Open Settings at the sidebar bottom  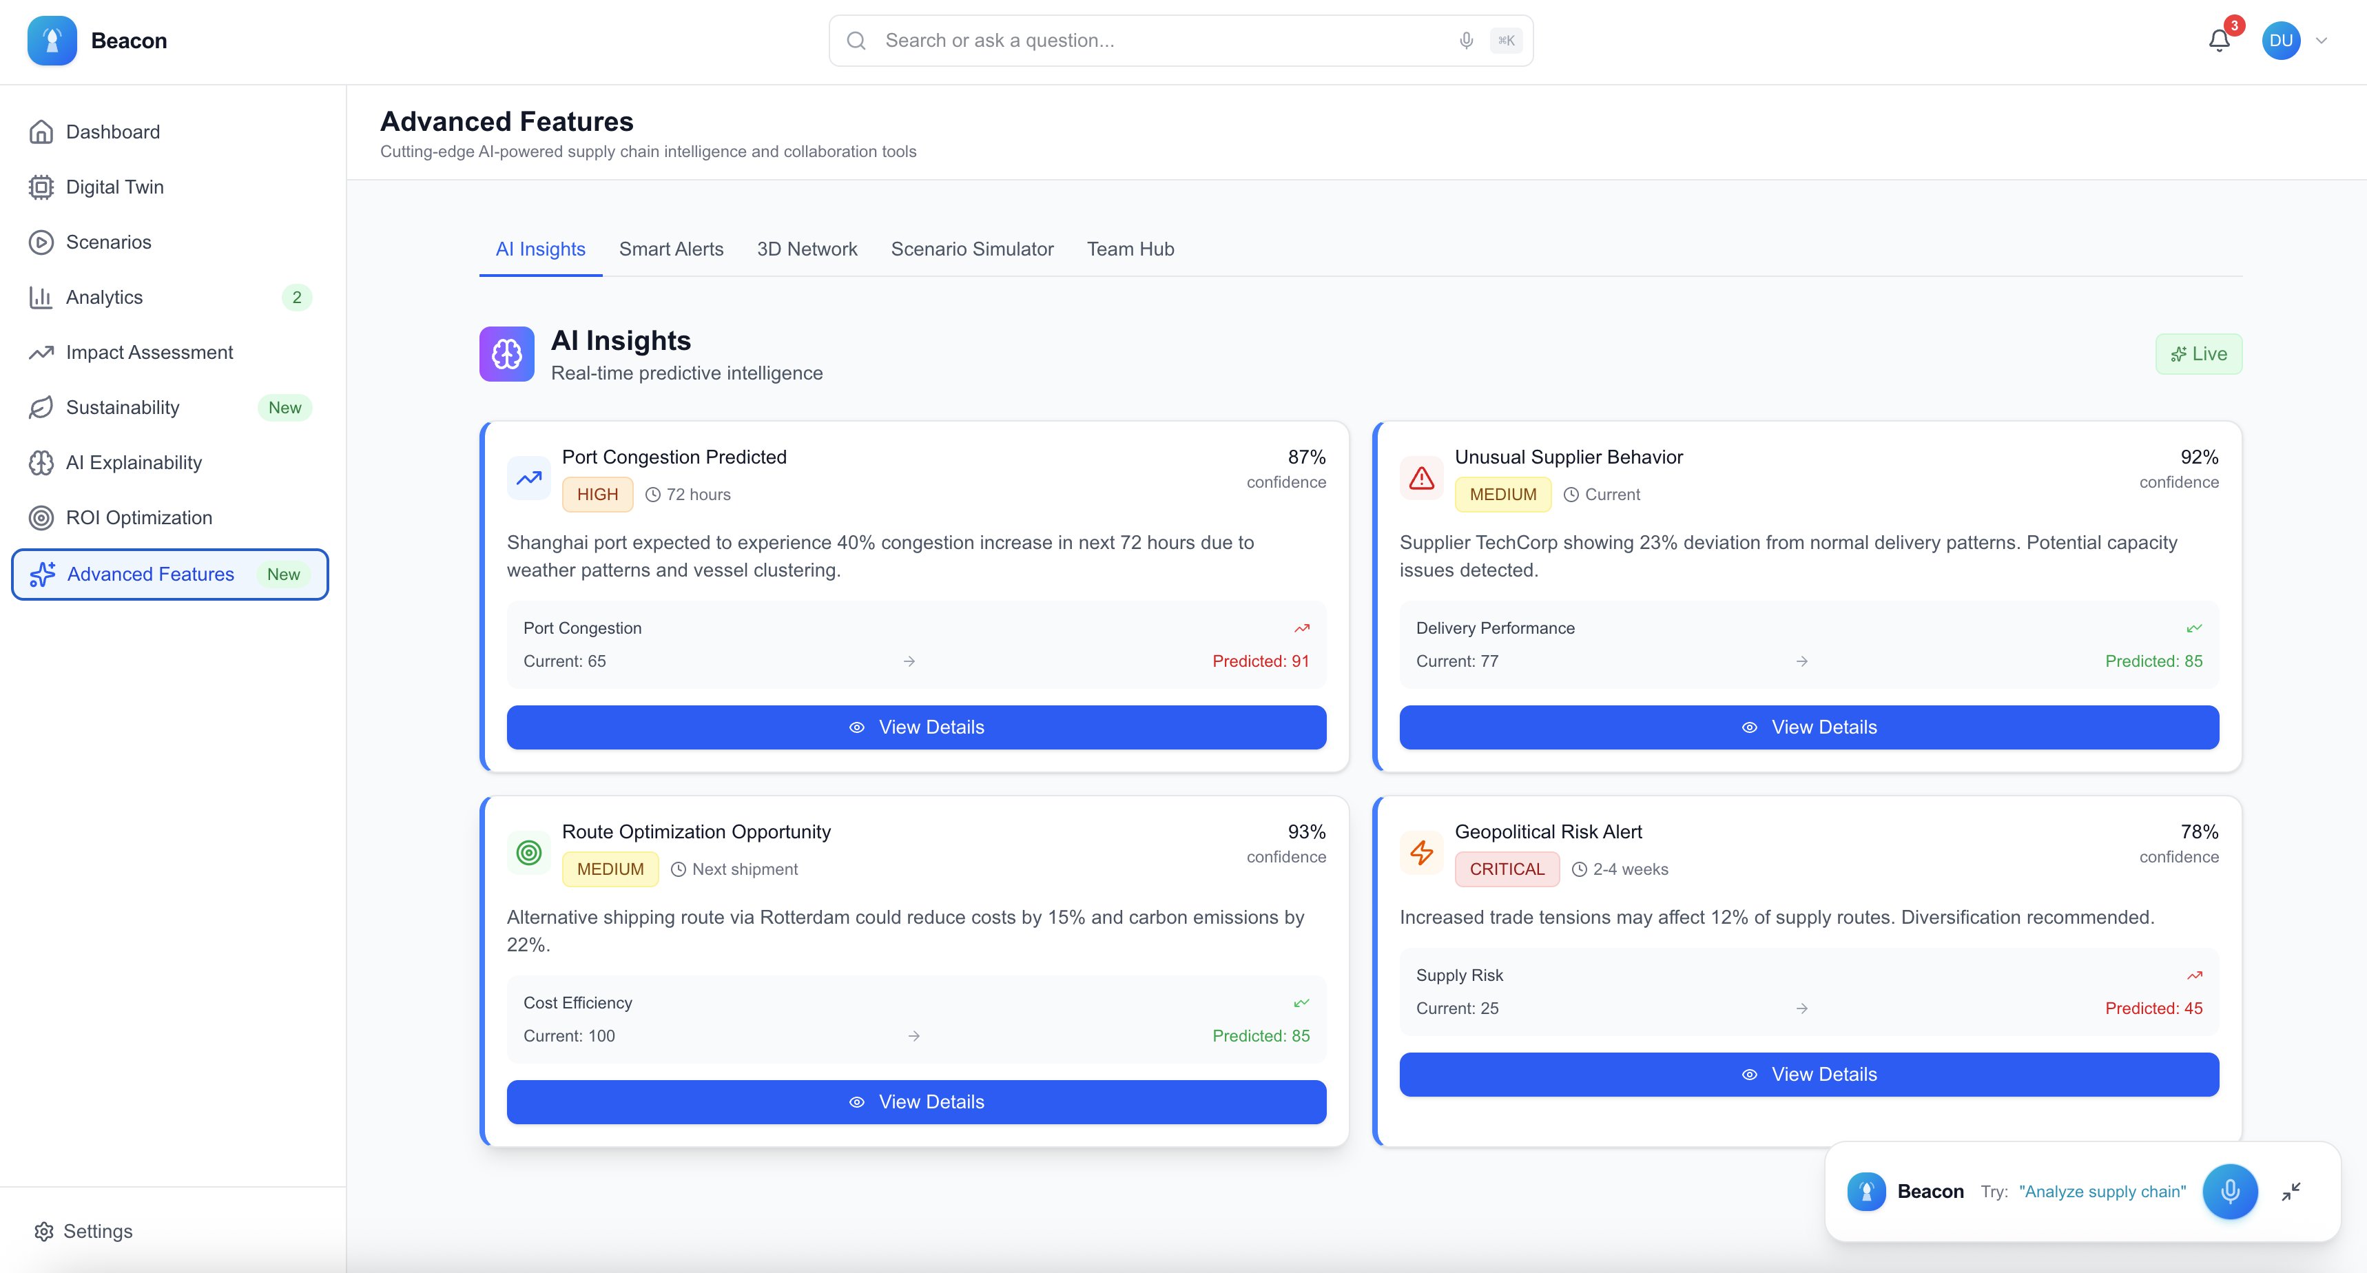coord(96,1231)
